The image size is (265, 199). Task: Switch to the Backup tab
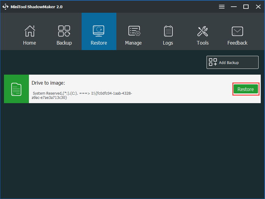(64, 32)
